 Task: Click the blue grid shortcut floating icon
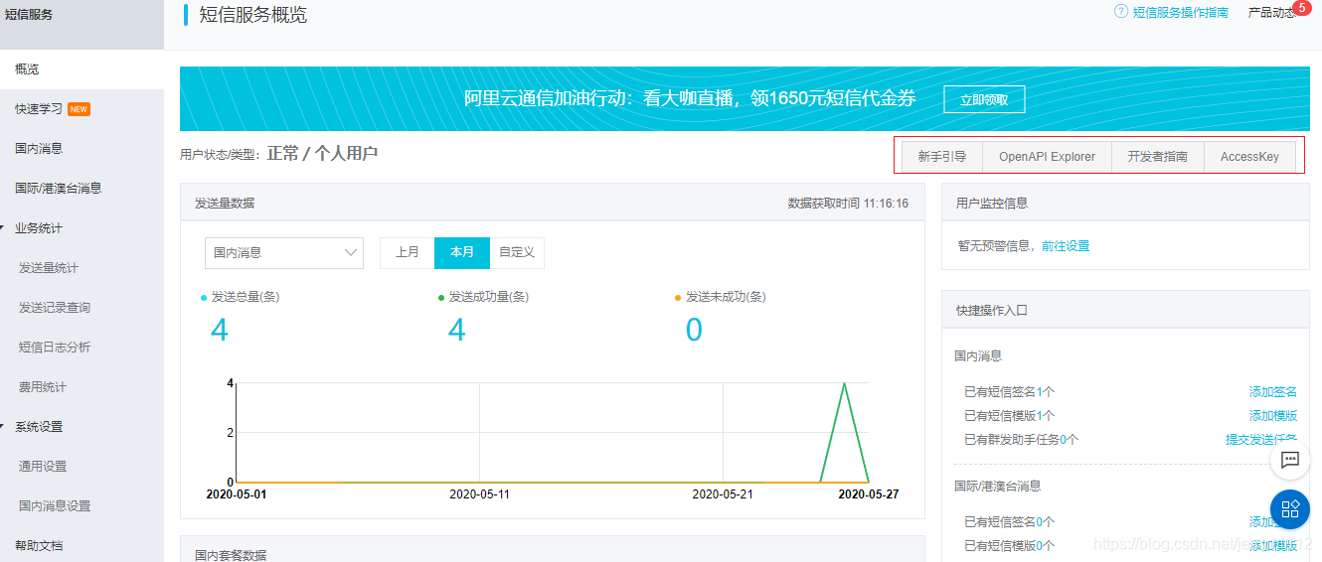(1290, 509)
